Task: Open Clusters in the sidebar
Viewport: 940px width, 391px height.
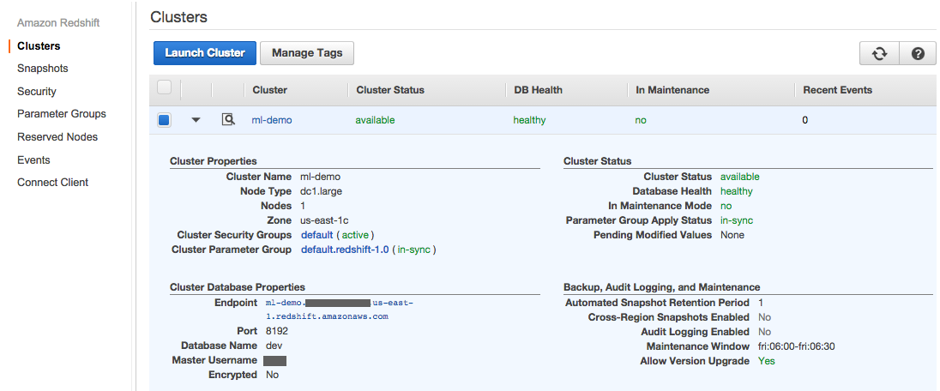Action: coord(39,45)
